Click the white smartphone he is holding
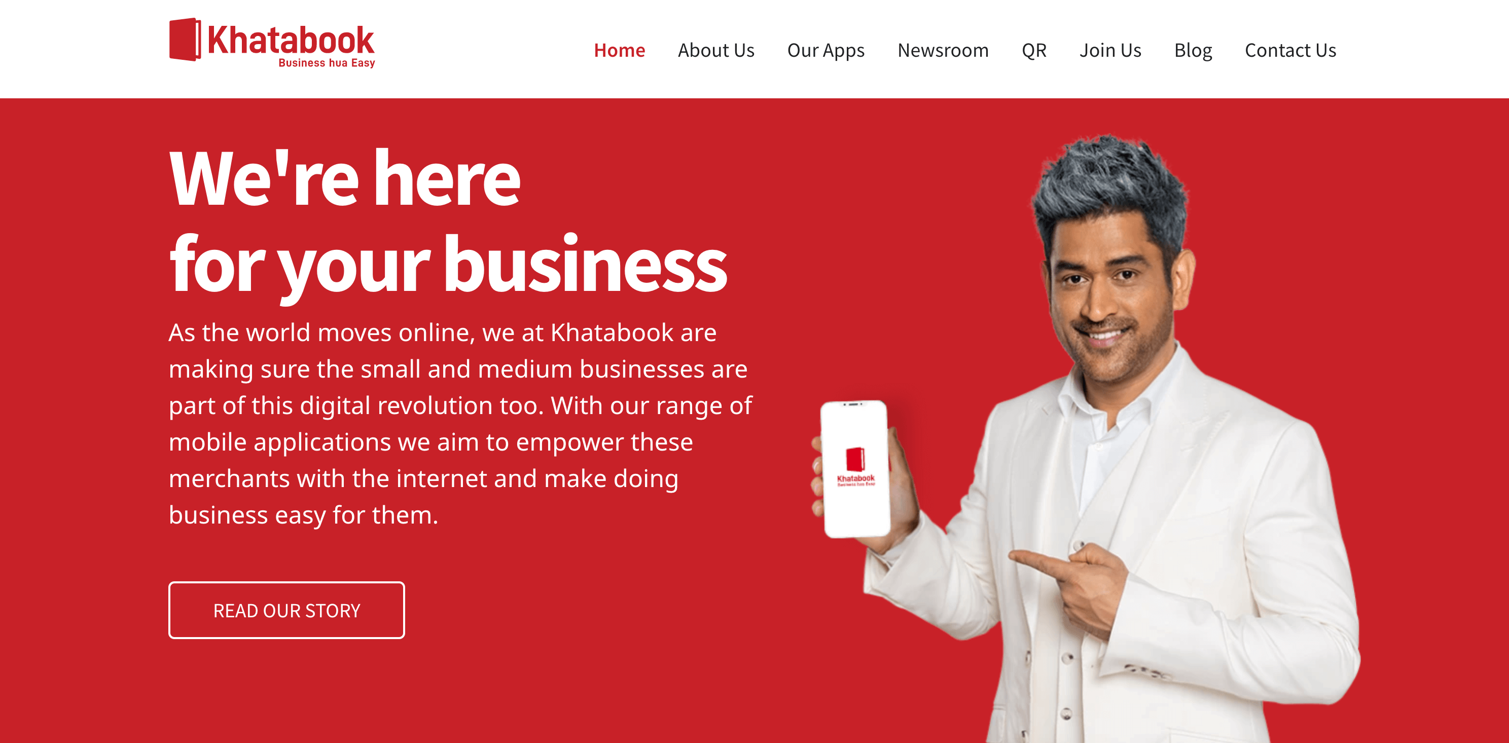The height and width of the screenshot is (743, 1509). coord(855,468)
